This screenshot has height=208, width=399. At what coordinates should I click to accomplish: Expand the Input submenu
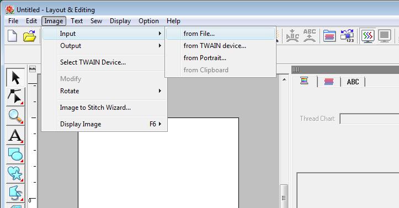click(104, 34)
